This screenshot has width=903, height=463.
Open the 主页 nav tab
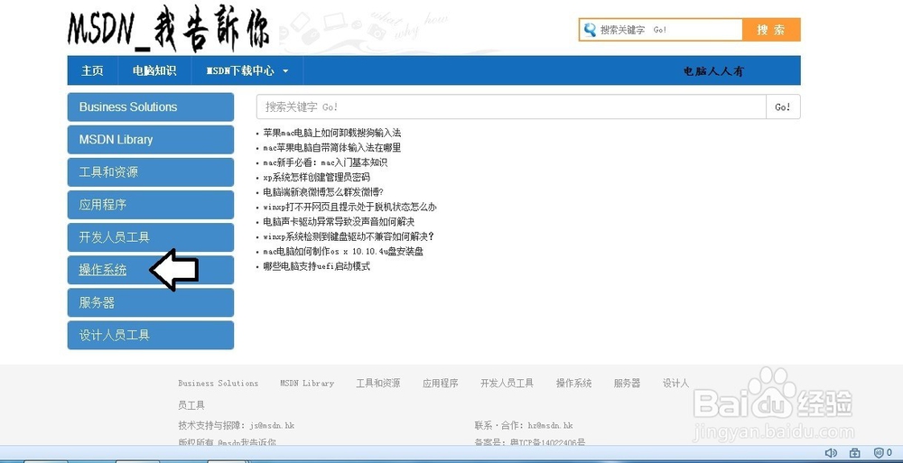(92, 70)
